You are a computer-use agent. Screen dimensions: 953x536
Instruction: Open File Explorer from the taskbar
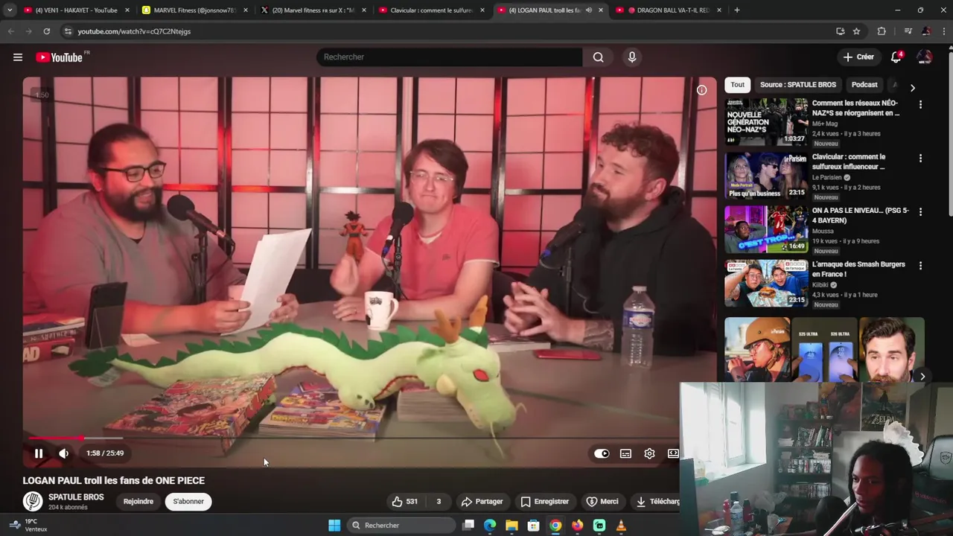point(511,526)
